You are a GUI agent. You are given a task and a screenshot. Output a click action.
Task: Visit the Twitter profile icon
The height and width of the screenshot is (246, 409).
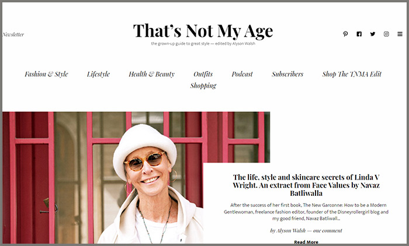pos(373,34)
